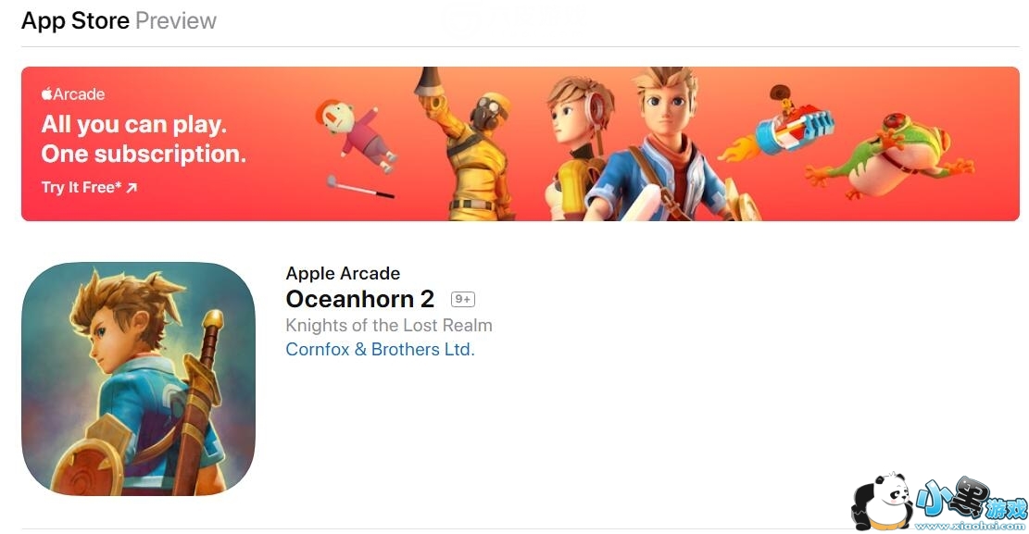Click the rocket toy car in banner
Screen dimensions: 1029x534
tap(780, 127)
